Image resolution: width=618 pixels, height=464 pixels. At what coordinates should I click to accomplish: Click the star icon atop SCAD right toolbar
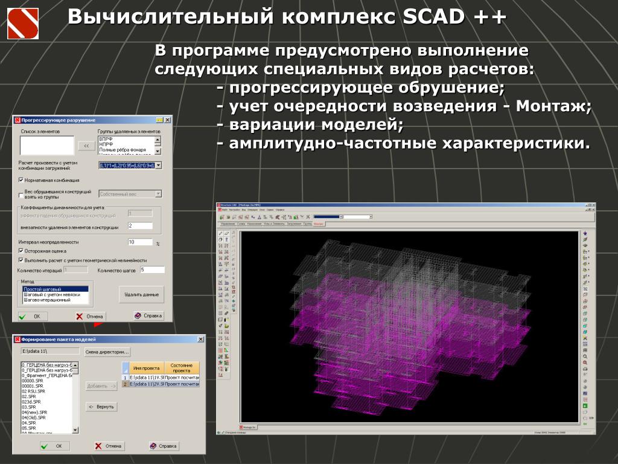point(585,234)
